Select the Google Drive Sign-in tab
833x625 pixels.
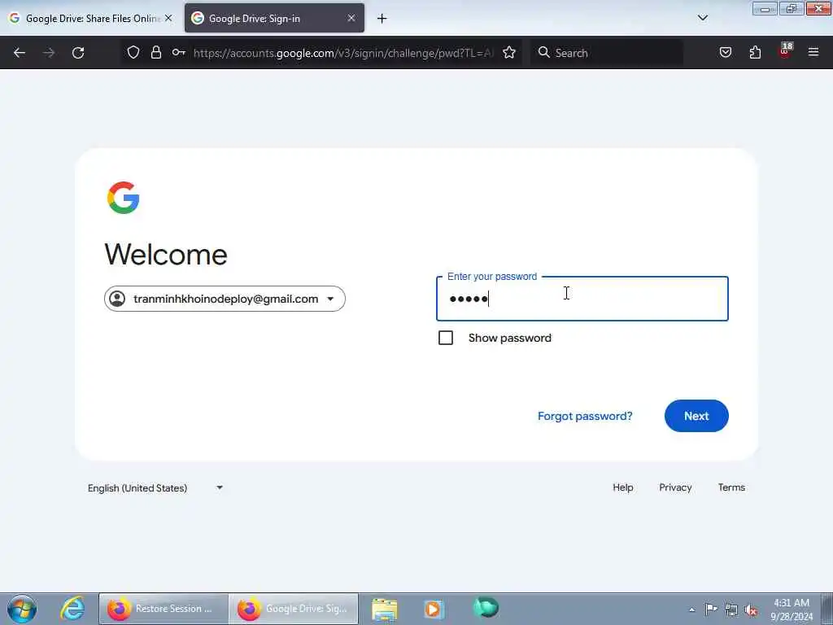point(274,18)
